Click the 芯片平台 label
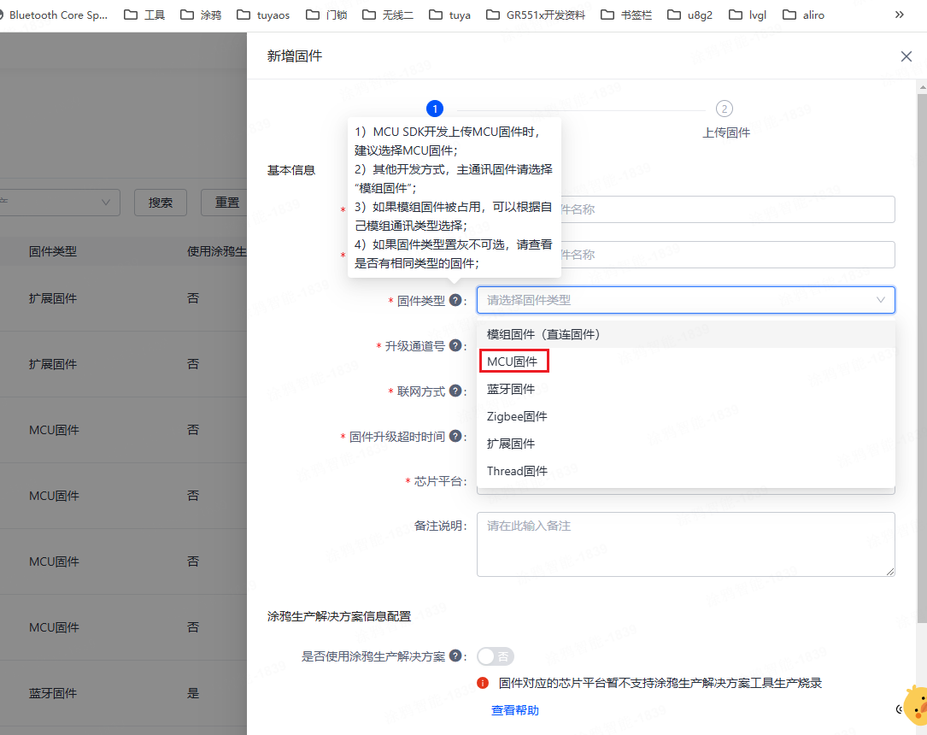This screenshot has height=735, width=927. [x=438, y=481]
